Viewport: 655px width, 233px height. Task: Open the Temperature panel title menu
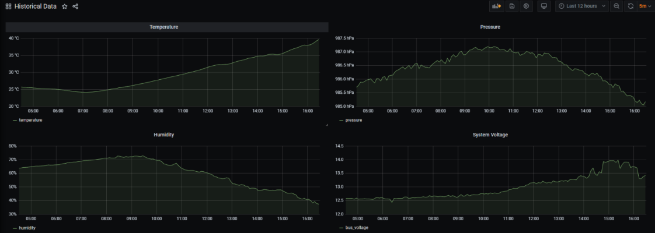(x=164, y=27)
